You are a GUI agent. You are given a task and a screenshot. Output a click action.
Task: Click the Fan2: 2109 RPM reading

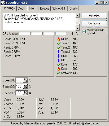[x=14, y=43]
